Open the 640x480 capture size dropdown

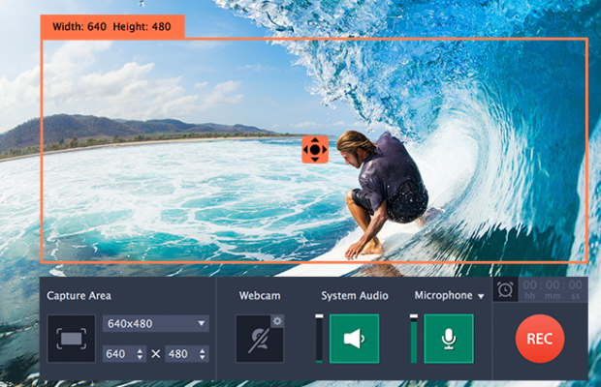point(156,323)
